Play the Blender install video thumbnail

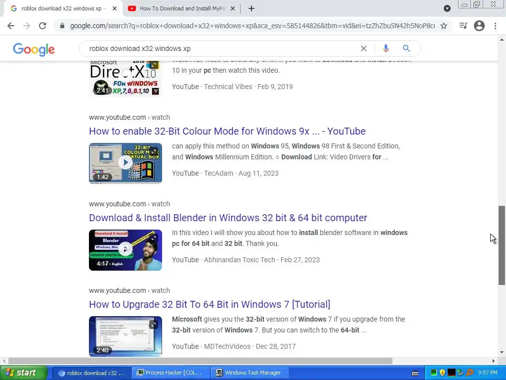click(126, 250)
